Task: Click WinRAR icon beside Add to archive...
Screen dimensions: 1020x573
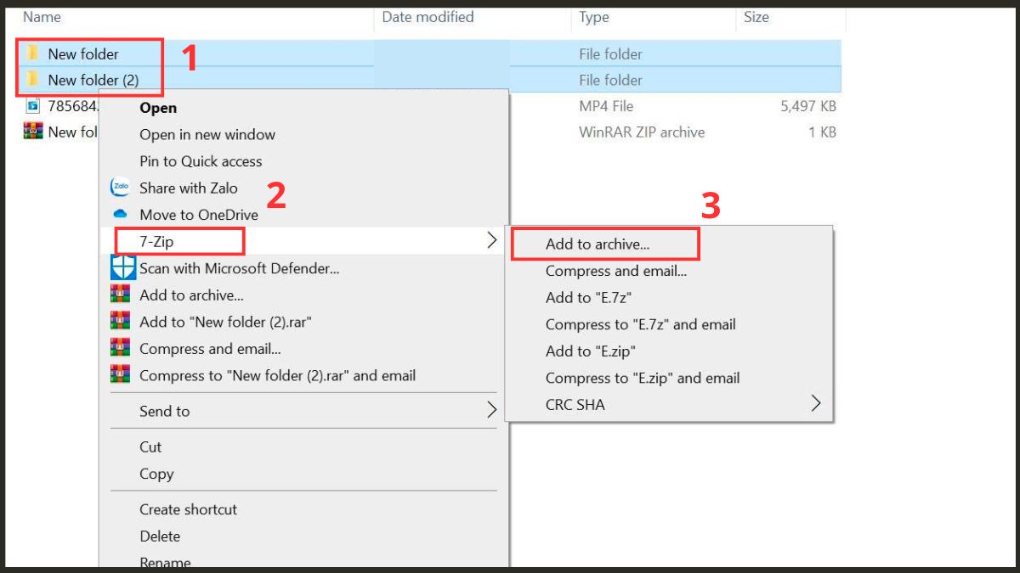Action: coord(120,295)
